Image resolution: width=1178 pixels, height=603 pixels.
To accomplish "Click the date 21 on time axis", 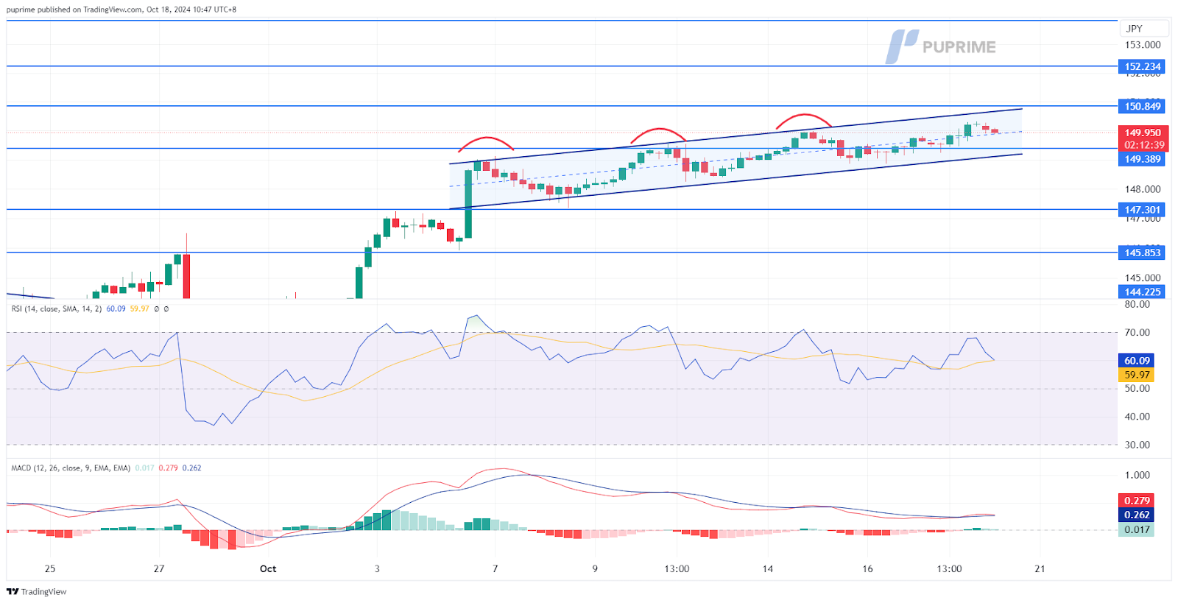I will [1040, 568].
